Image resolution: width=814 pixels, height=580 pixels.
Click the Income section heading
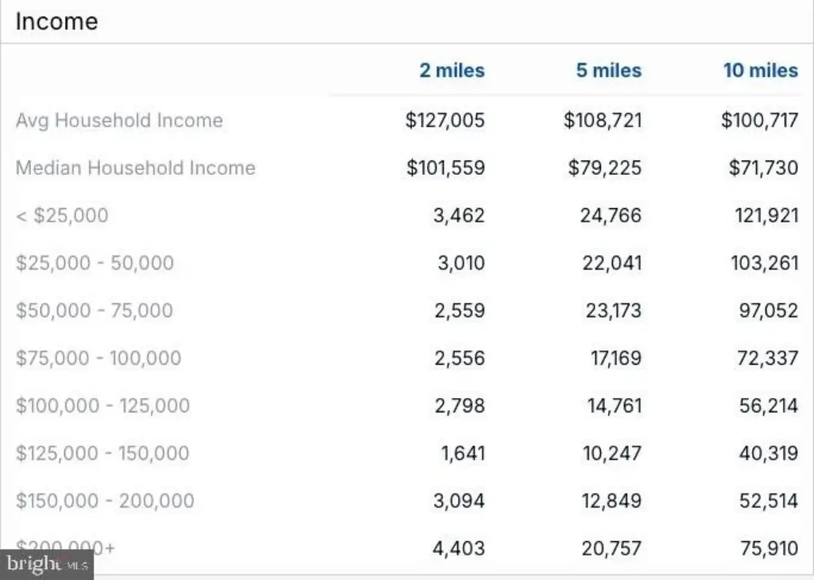pos(56,21)
